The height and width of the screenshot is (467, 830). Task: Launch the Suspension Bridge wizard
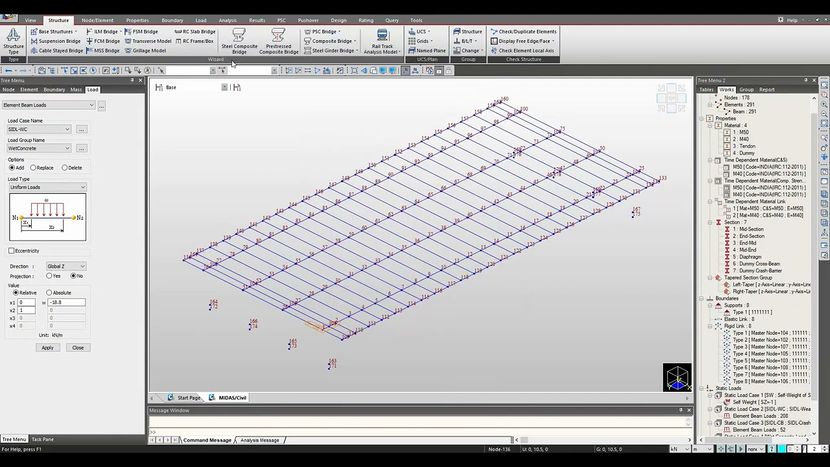click(55, 41)
